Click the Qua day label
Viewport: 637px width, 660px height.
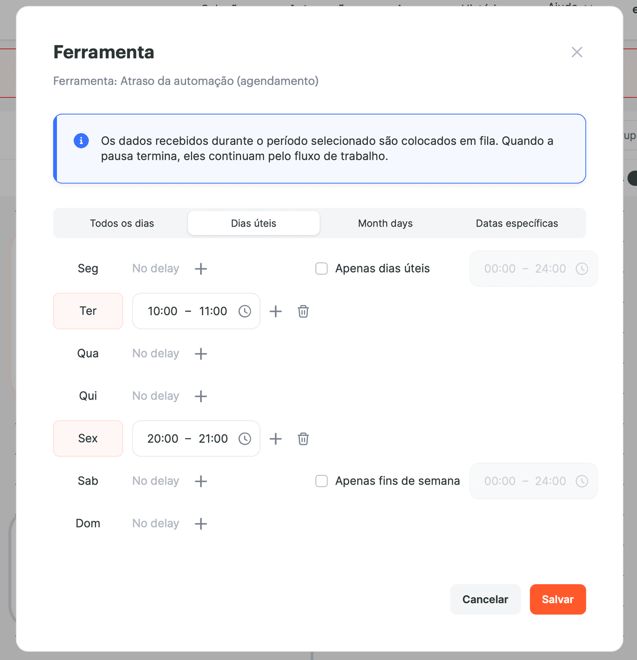(x=88, y=353)
